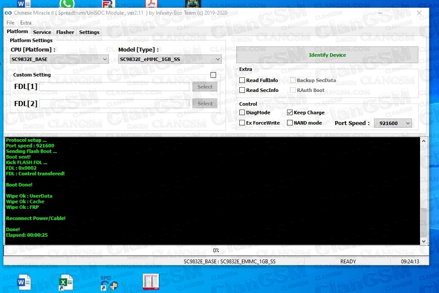Enable the NAND mode checkbox

[x=290, y=123]
